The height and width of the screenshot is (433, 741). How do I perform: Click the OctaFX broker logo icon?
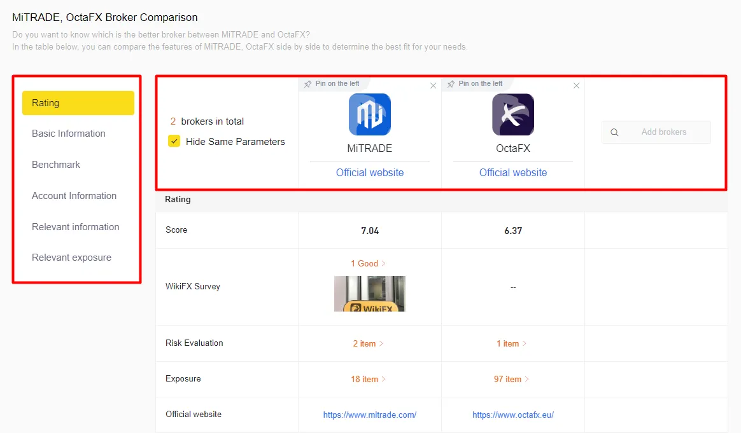[x=512, y=114]
